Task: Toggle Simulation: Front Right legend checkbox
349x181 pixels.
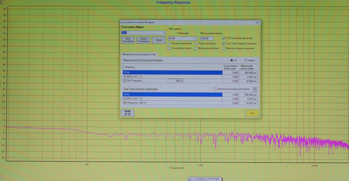Action: click(x=190, y=179)
